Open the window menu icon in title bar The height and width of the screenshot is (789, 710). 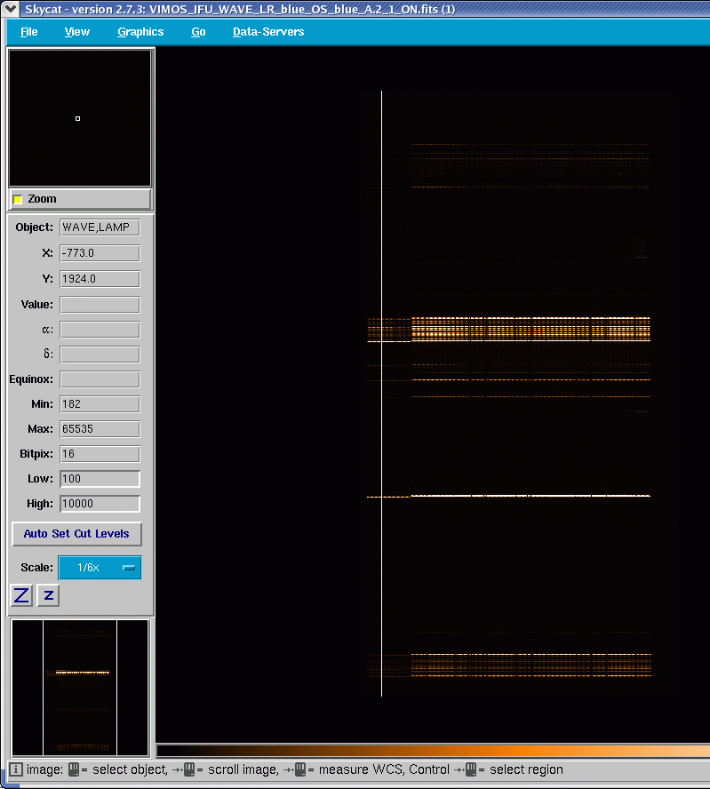tap(10, 9)
